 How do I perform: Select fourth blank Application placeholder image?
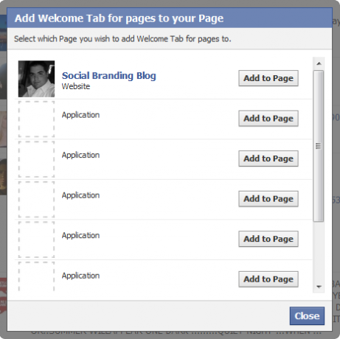(36, 240)
